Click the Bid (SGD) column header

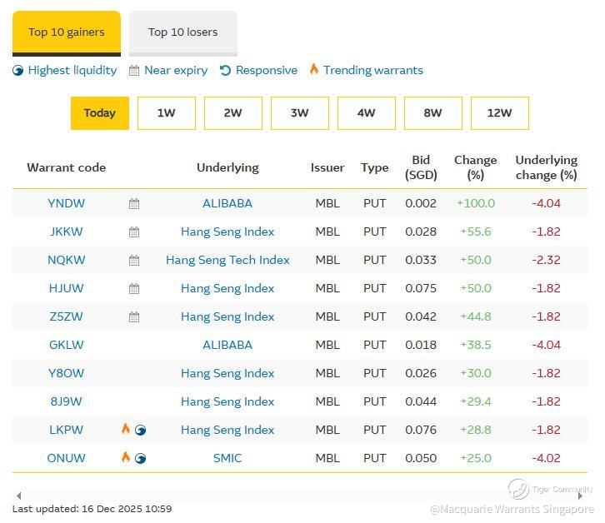coord(421,167)
